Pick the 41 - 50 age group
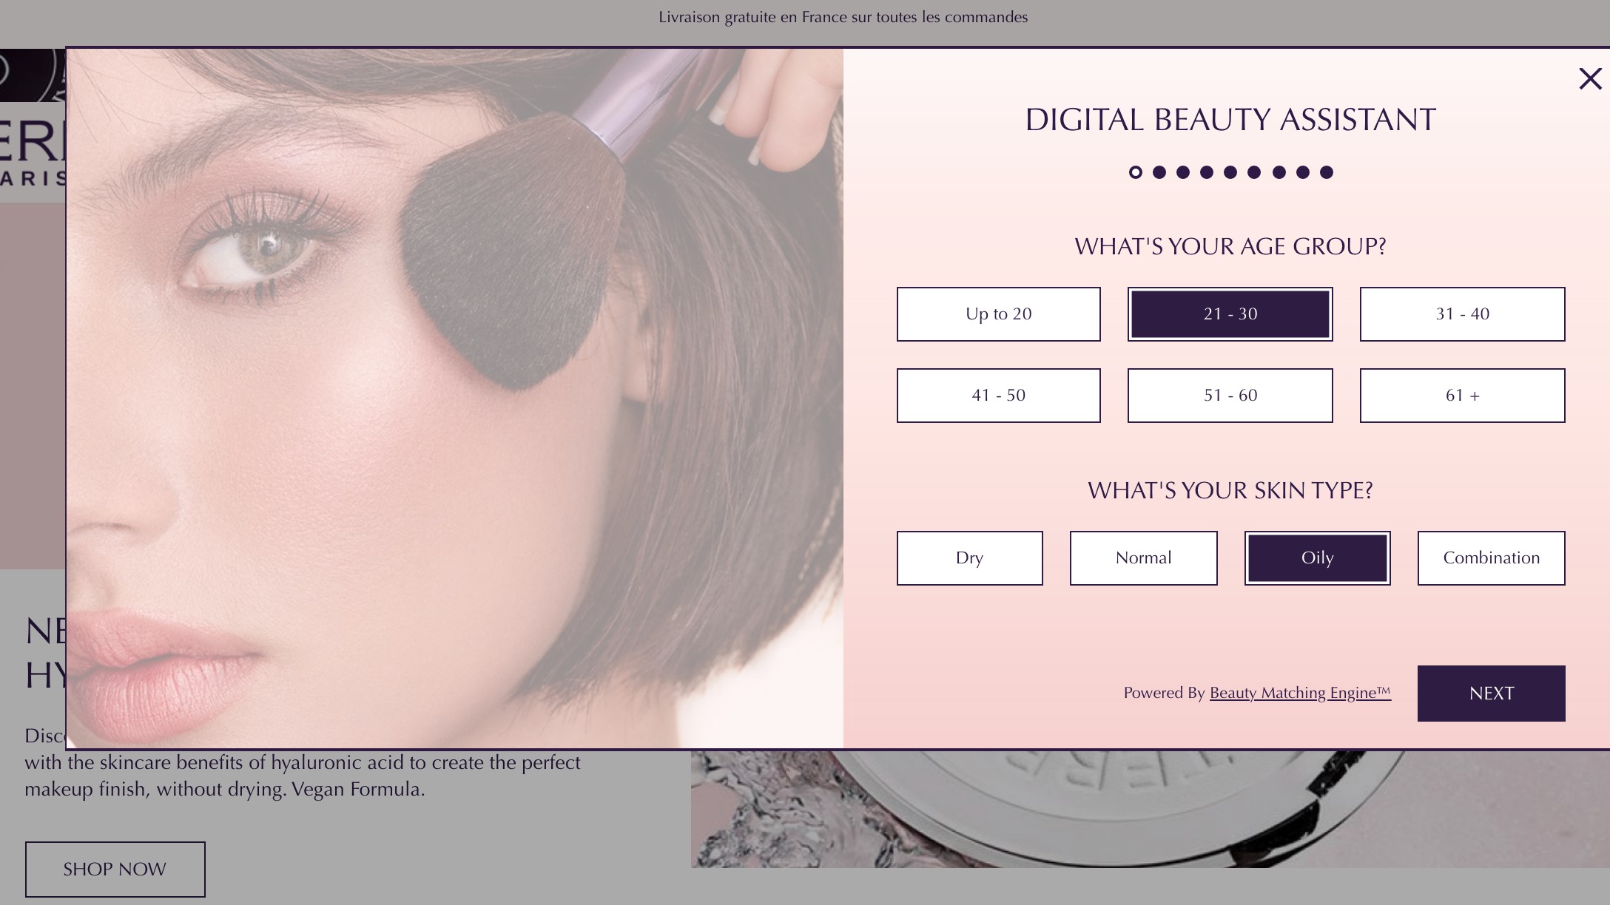1610x905 pixels. [998, 396]
